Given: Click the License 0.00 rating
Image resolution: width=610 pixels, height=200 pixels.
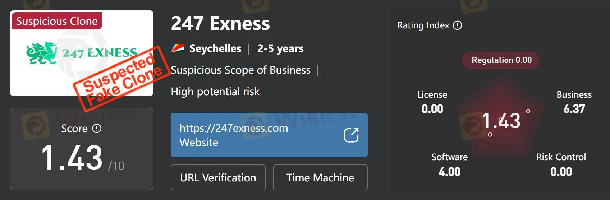Looking at the screenshot, I should (x=432, y=102).
